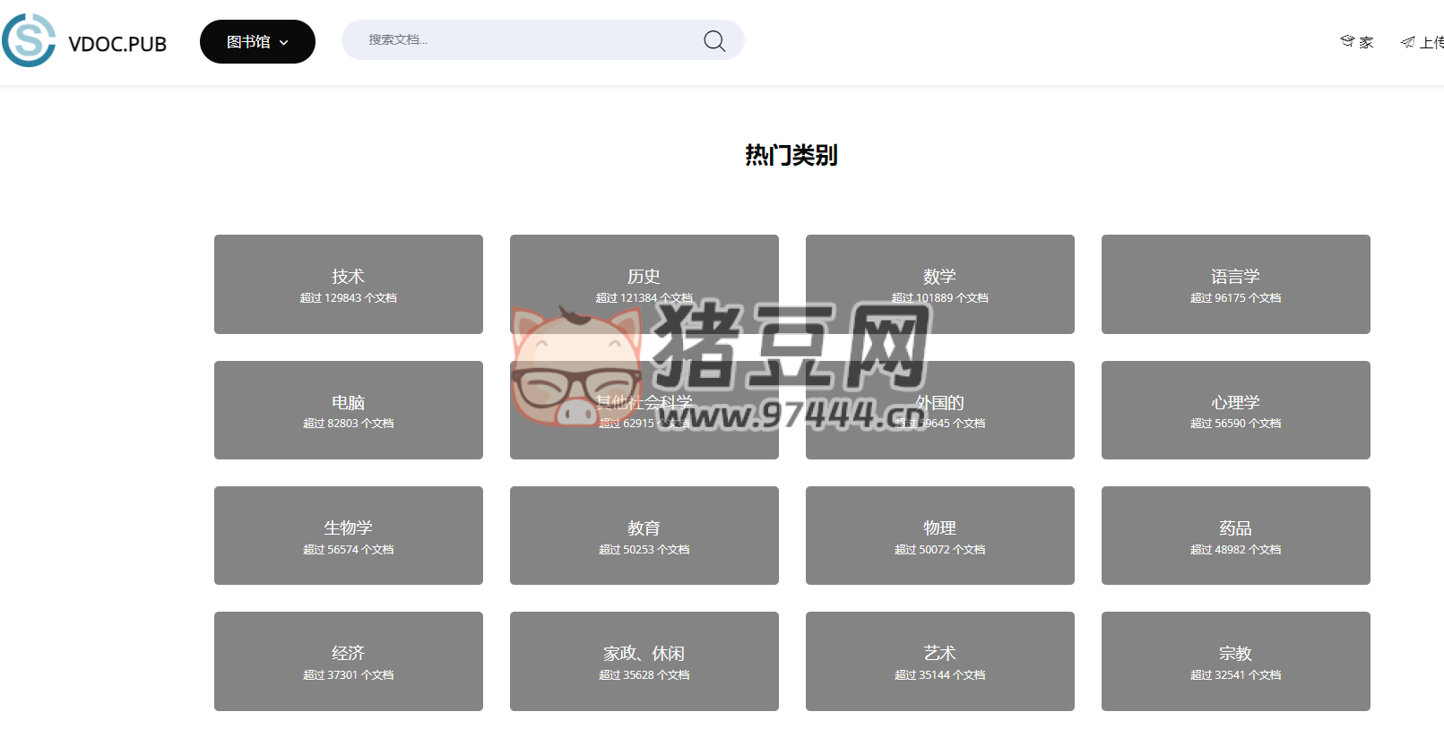Open the 外国的 category card
This screenshot has width=1444, height=729.
coord(940,410)
